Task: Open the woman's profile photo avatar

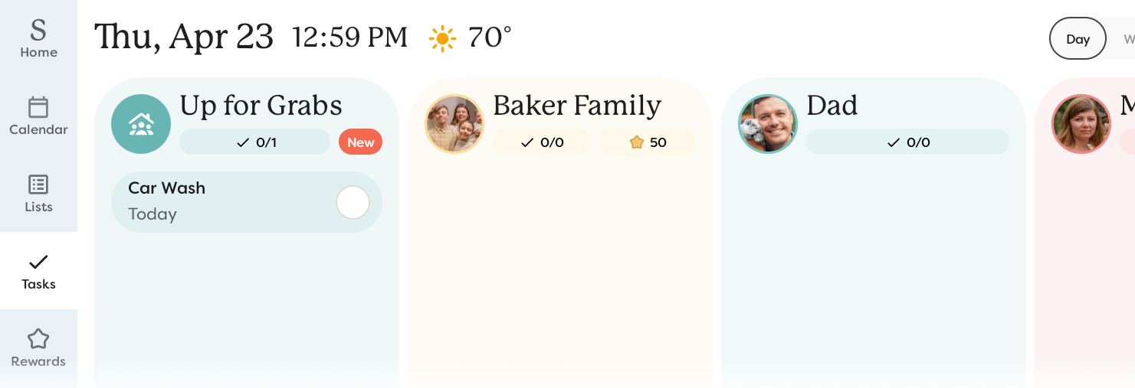Action: tap(1081, 124)
